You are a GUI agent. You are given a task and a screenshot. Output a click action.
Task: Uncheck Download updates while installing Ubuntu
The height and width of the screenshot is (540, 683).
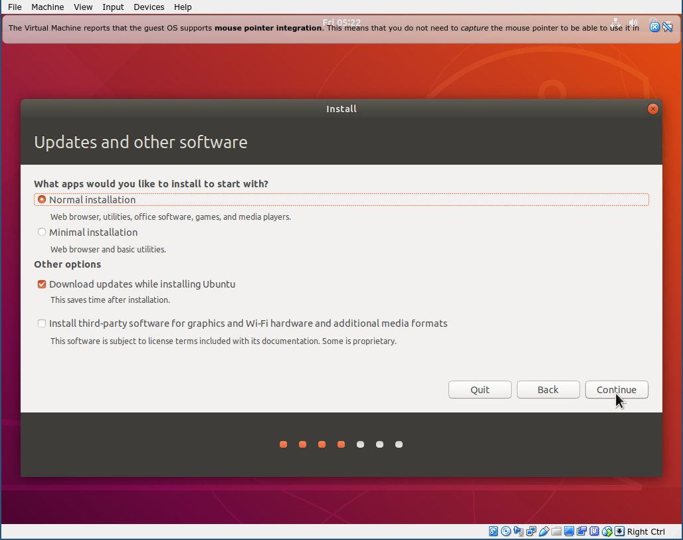(x=42, y=284)
